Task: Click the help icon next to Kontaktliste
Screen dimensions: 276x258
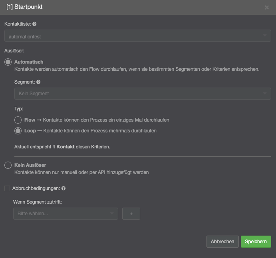Action: [x=34, y=24]
